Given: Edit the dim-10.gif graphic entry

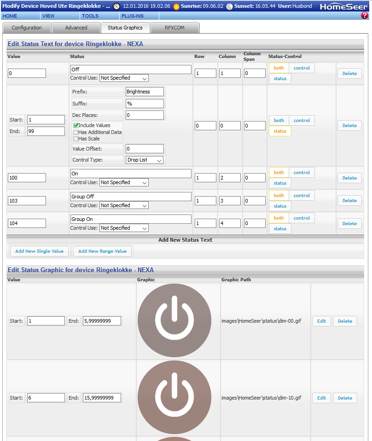Looking at the screenshot, I should coord(321,398).
